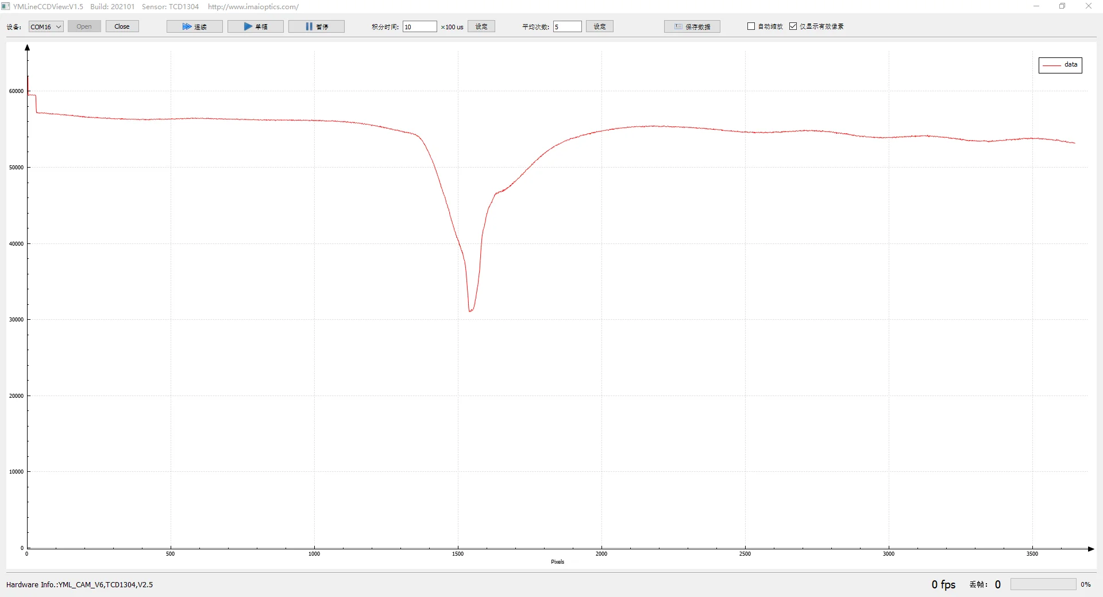Image resolution: width=1103 pixels, height=597 pixels.
Task: Click the 1500 x-axis tick label
Action: coord(458,554)
